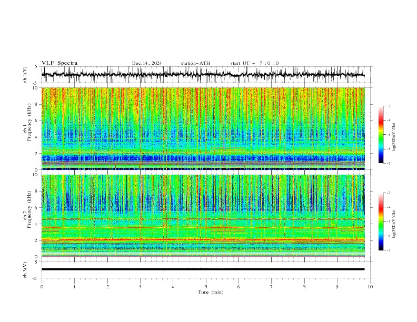The image size is (417, 322).
Task: Click the '-5' label on ch.1 colorbar
Action: click(x=388, y=135)
